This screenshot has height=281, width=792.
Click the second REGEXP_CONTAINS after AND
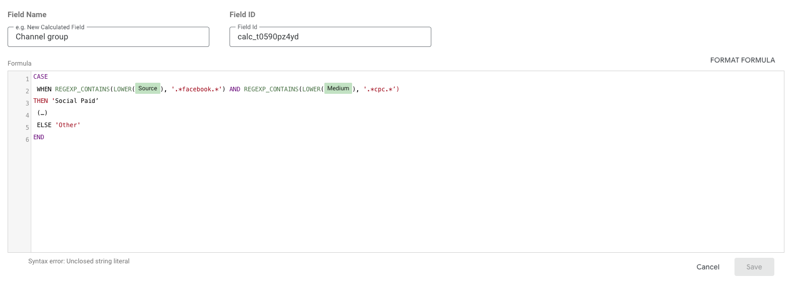(x=271, y=89)
